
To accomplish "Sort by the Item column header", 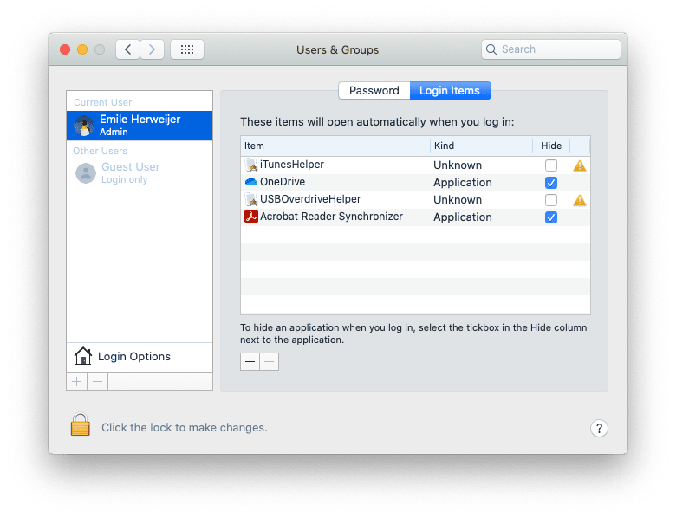I will point(335,146).
